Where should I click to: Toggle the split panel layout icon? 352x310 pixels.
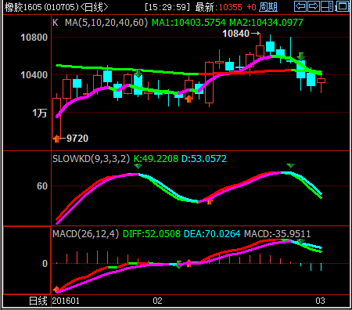(327, 6)
